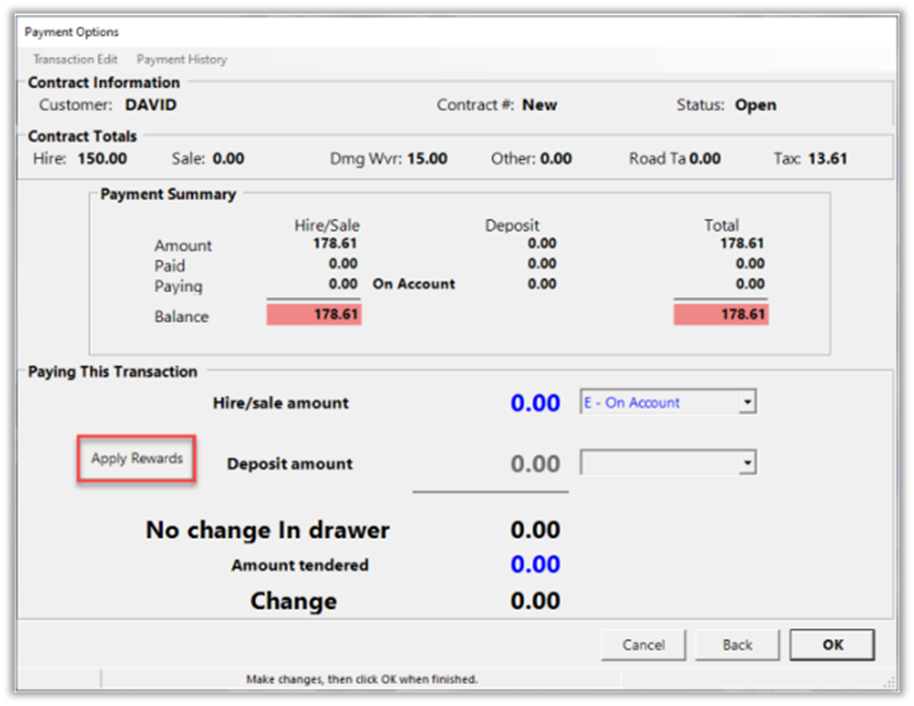Select the grey Deposit amount field

click(535, 465)
